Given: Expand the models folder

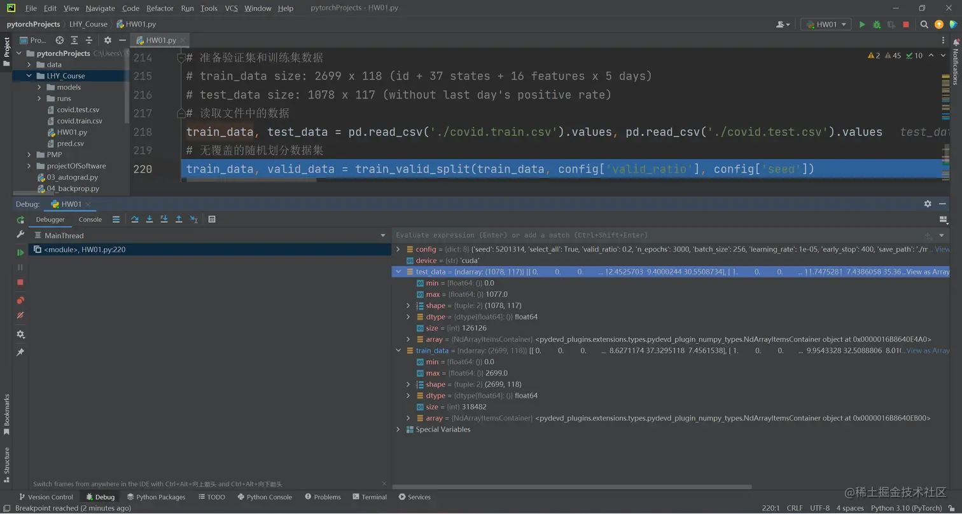Looking at the screenshot, I should click(x=39, y=87).
